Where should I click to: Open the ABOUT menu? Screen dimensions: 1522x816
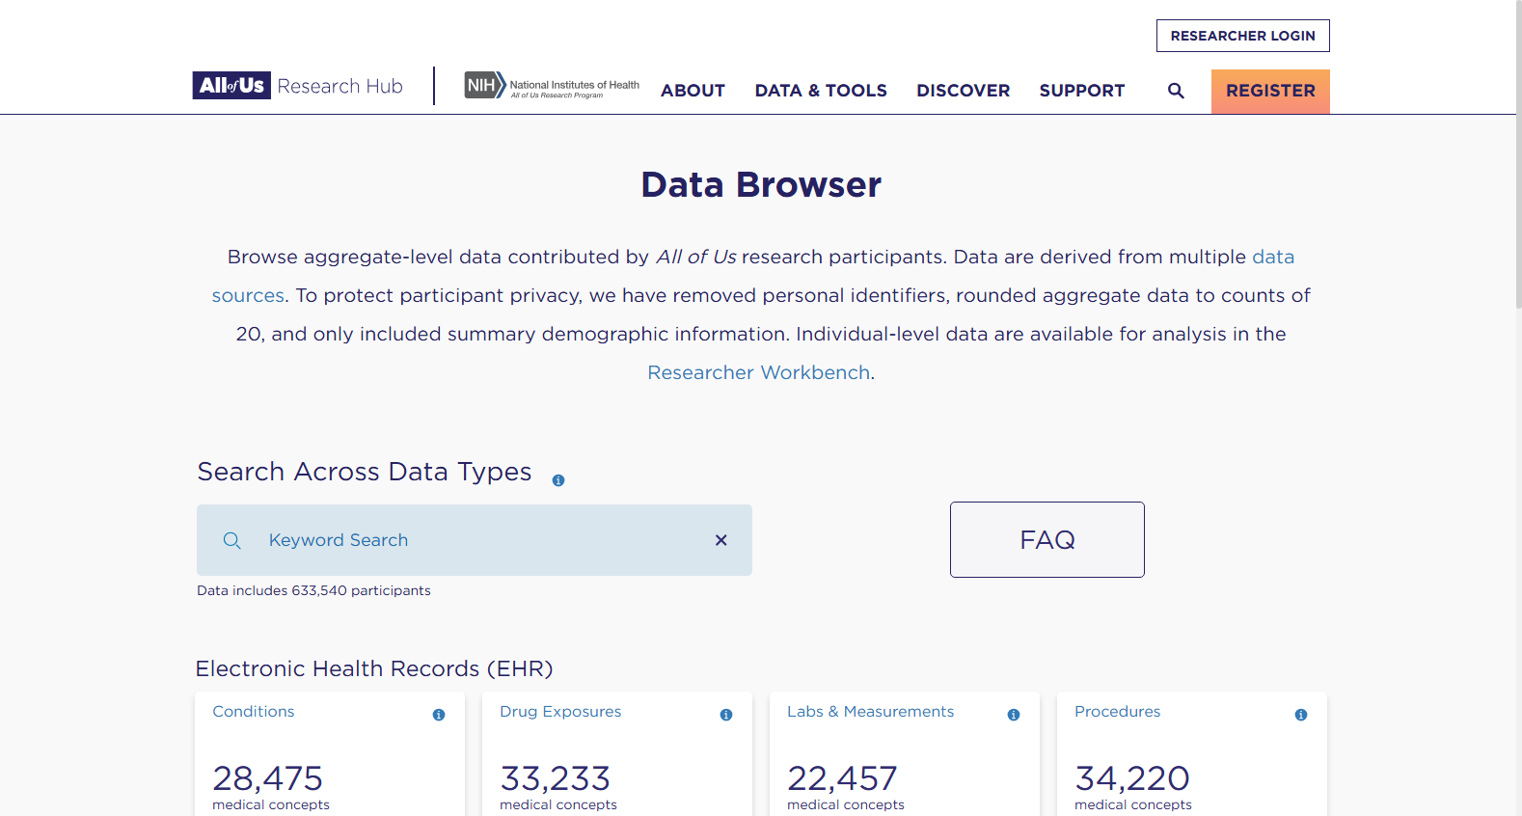[693, 91]
